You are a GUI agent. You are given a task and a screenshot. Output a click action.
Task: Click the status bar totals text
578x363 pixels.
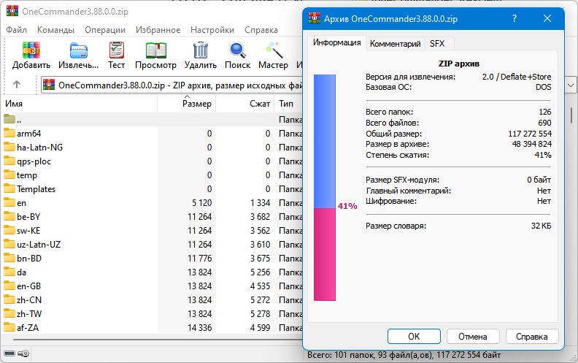404,355
